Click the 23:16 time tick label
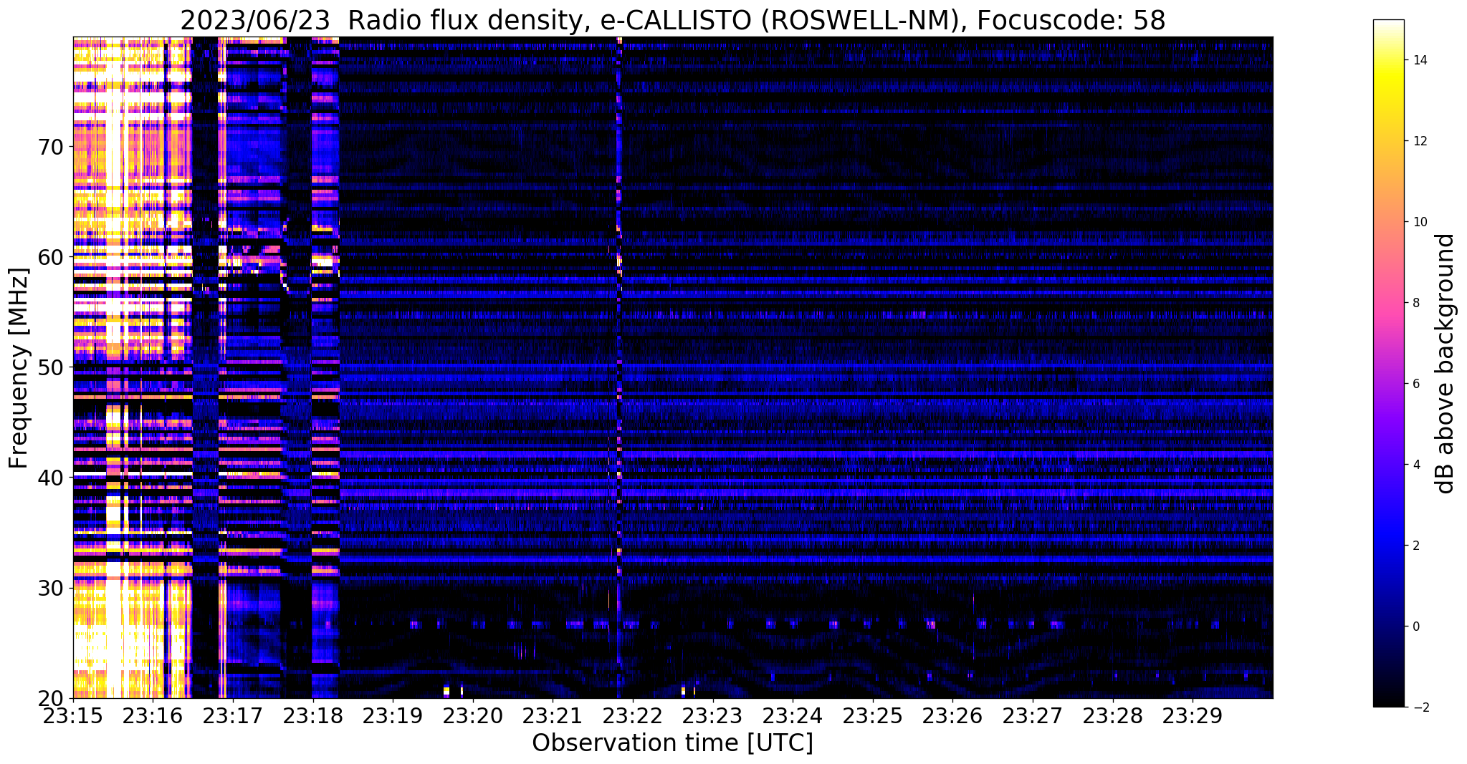1467x764 pixels. click(x=153, y=715)
